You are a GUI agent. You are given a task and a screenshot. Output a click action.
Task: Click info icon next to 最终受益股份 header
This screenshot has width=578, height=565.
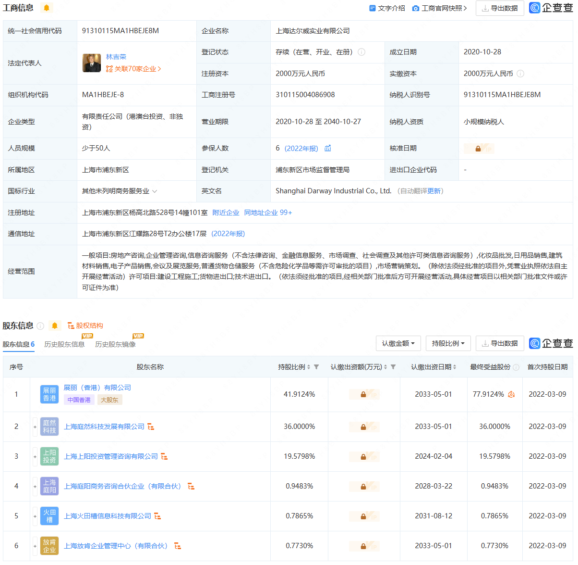coord(516,367)
